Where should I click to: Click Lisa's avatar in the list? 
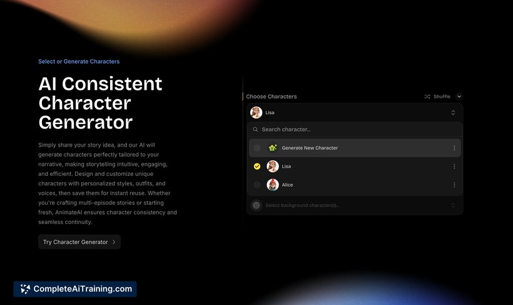pyautogui.click(x=273, y=167)
